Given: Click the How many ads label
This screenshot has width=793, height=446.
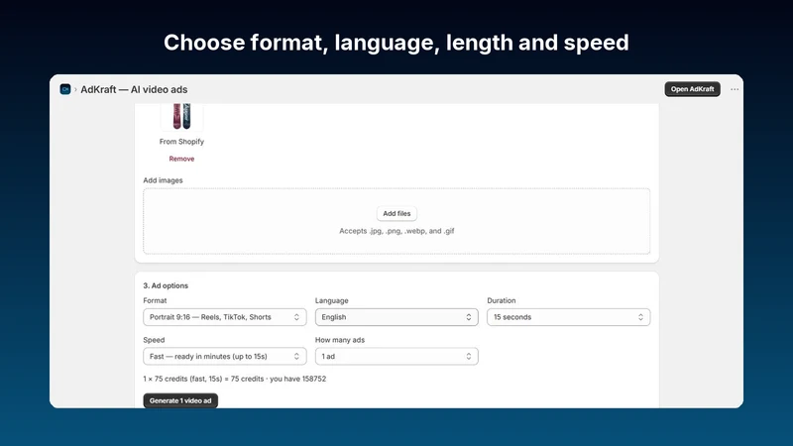Looking at the screenshot, I should coord(340,340).
